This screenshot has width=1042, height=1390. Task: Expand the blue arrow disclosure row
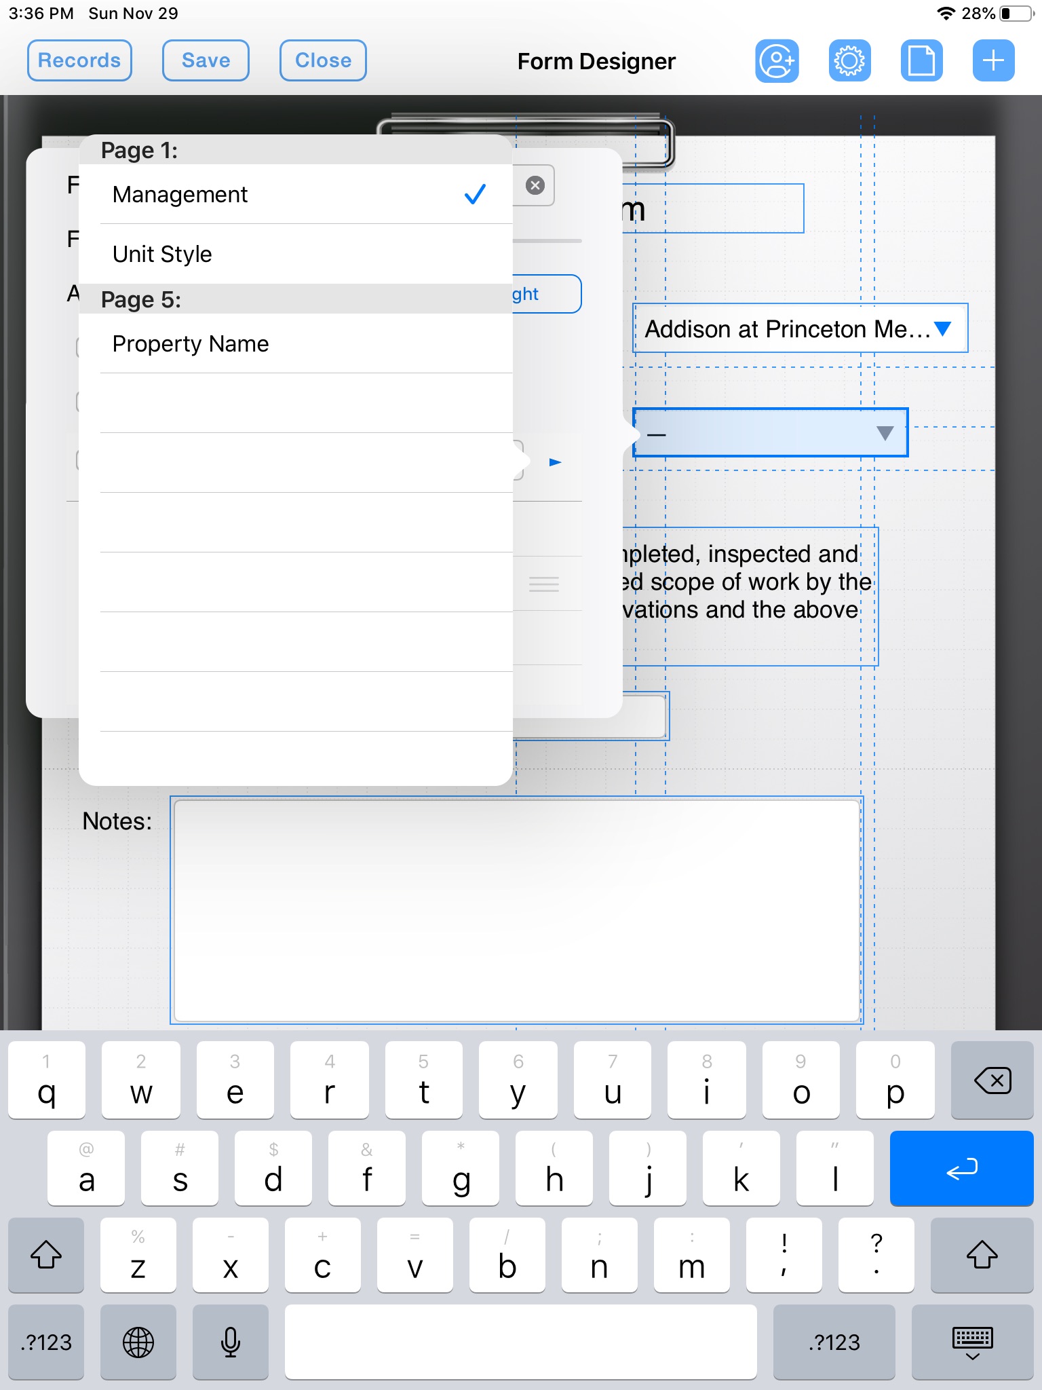point(555,462)
